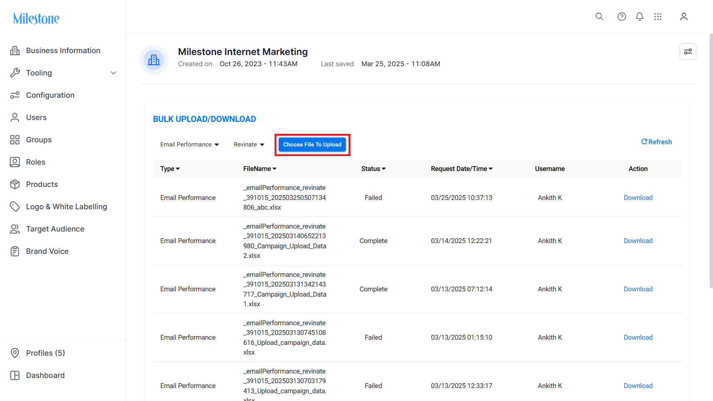Click the Tooling wrench icon

[x=15, y=73]
